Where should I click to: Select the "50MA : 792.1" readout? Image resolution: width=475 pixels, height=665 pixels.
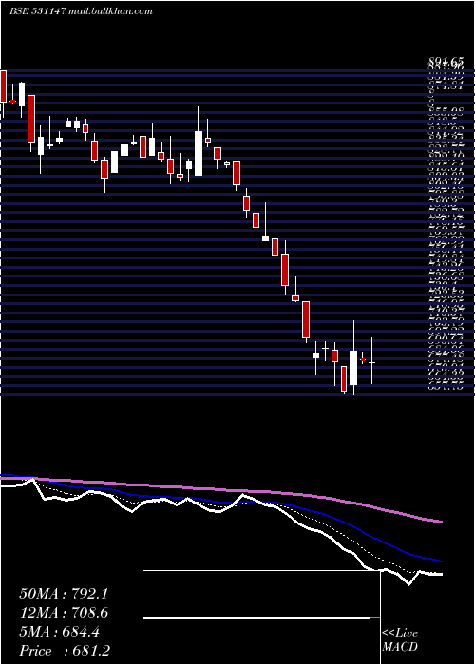pyautogui.click(x=64, y=594)
